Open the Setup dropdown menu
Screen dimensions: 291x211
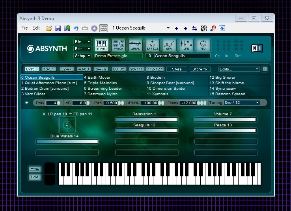[x=82, y=56]
